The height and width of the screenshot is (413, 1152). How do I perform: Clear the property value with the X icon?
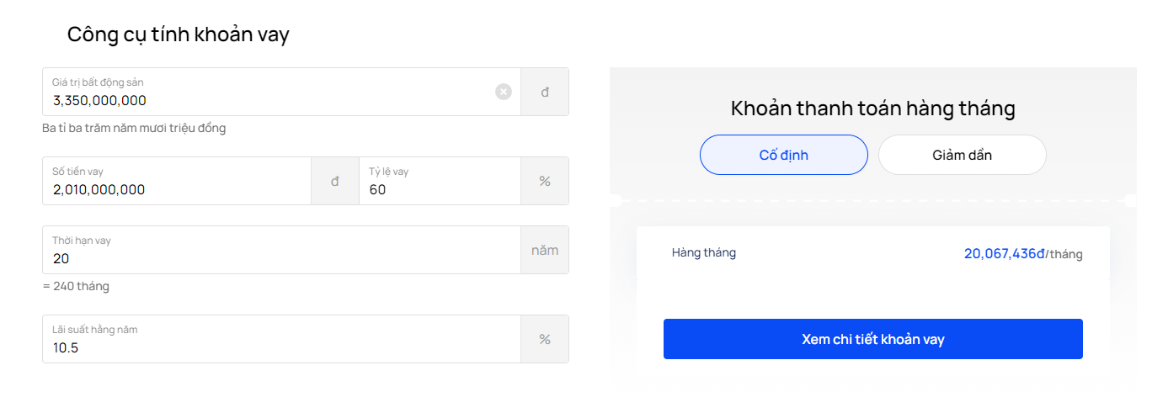(504, 92)
